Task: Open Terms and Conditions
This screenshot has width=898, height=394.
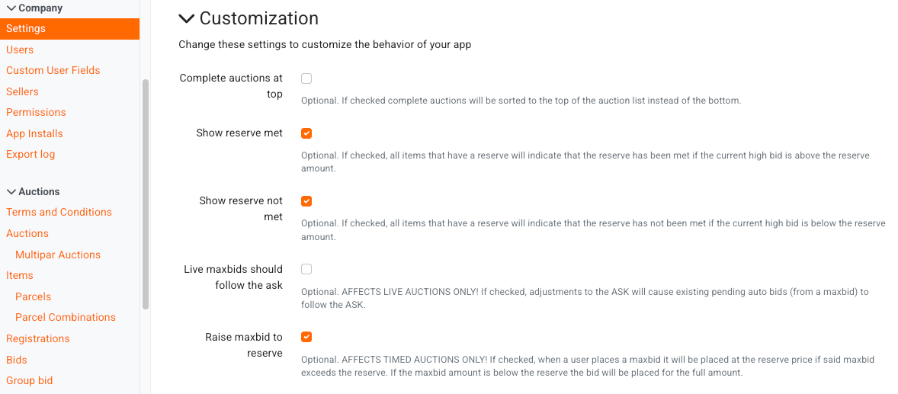Action: point(59,212)
